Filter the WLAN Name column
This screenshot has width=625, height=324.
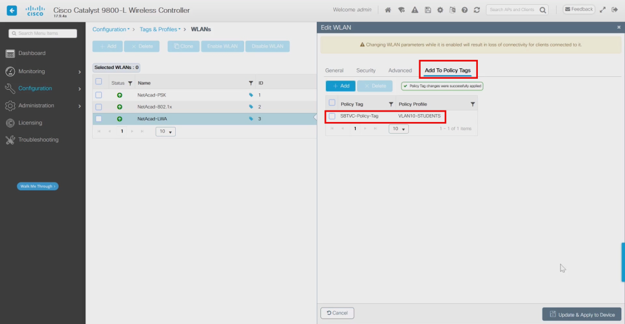(251, 84)
